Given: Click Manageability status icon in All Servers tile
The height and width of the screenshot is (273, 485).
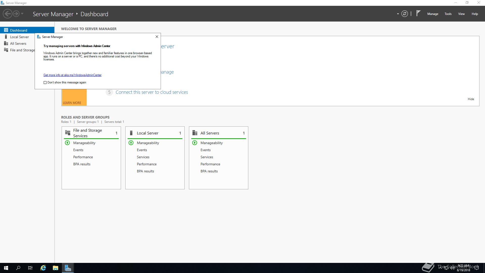Looking at the screenshot, I should (195, 143).
